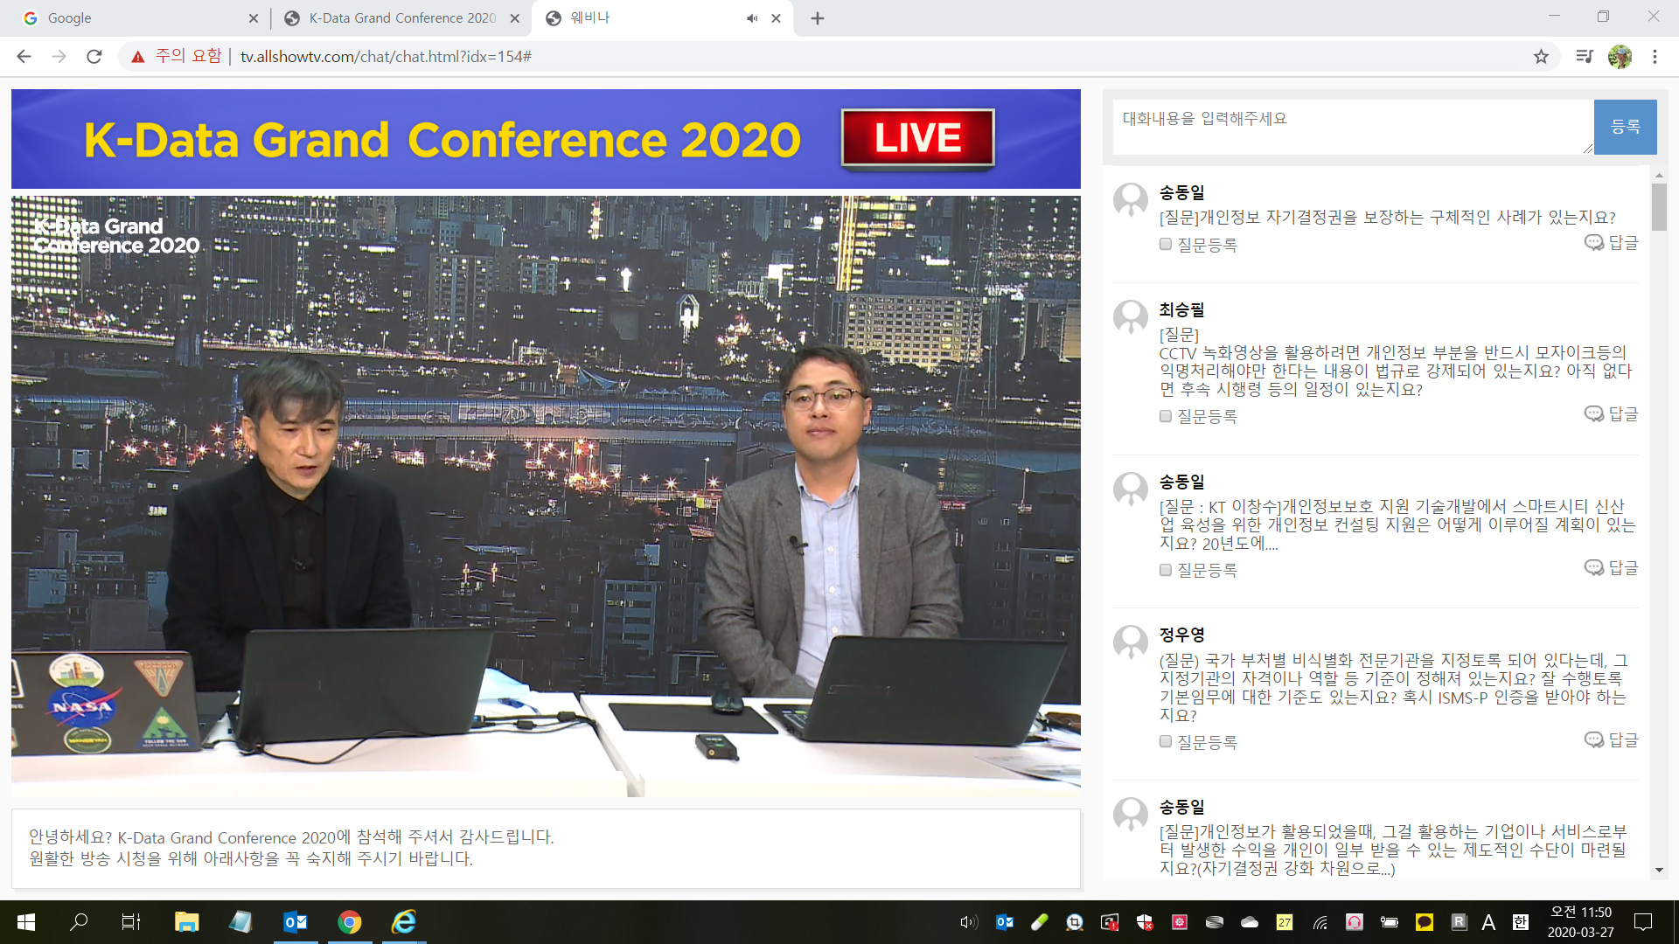
Task: Check 질문등록 under 최승필's CCTV question
Action: pyautogui.click(x=1165, y=416)
